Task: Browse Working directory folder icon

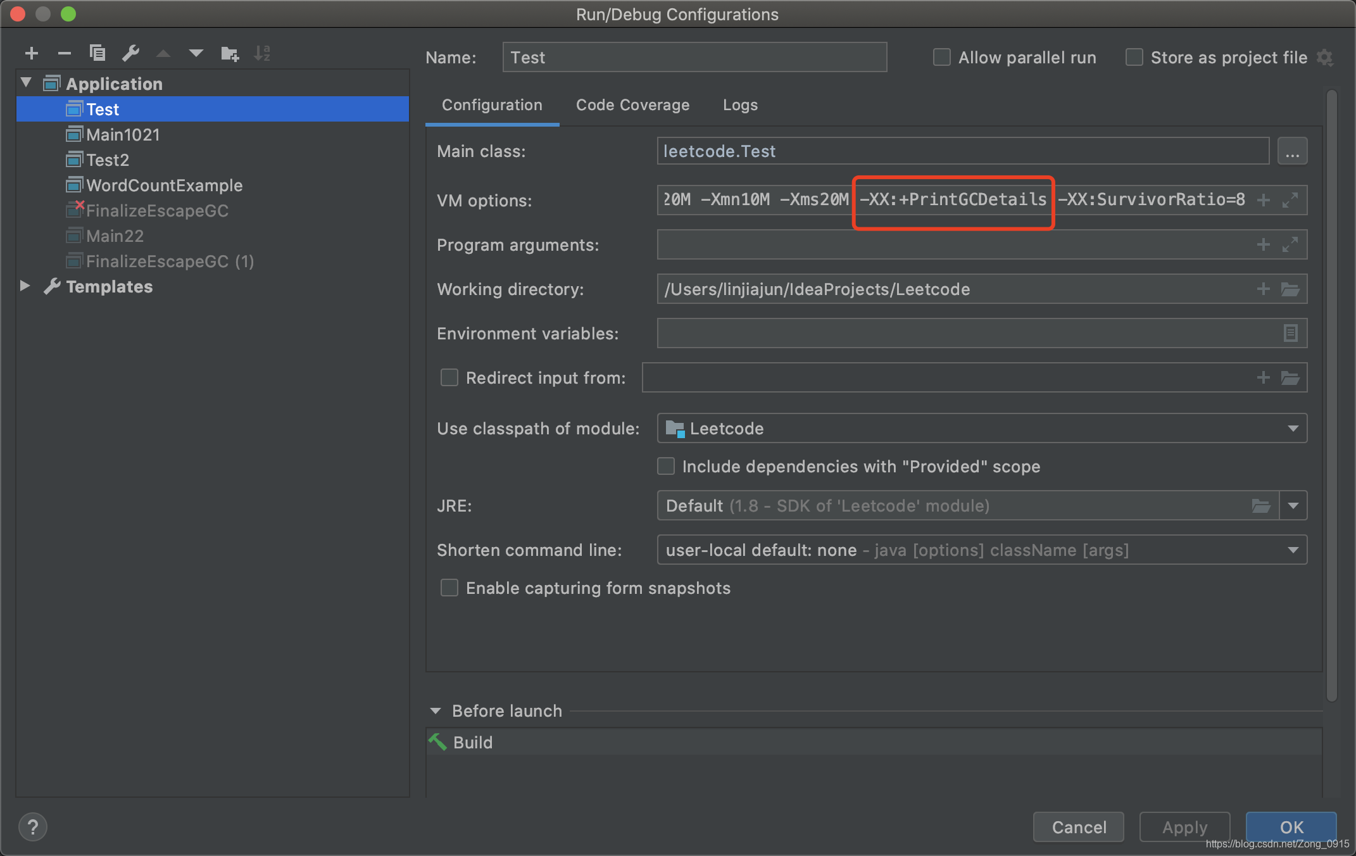Action: [1290, 289]
